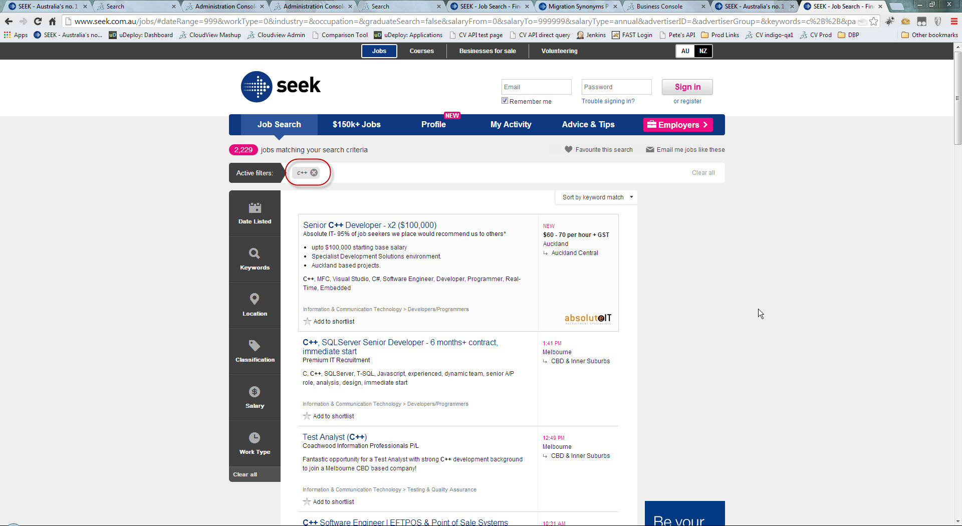
Task: Clear all active filters on the right
Action: [703, 173]
